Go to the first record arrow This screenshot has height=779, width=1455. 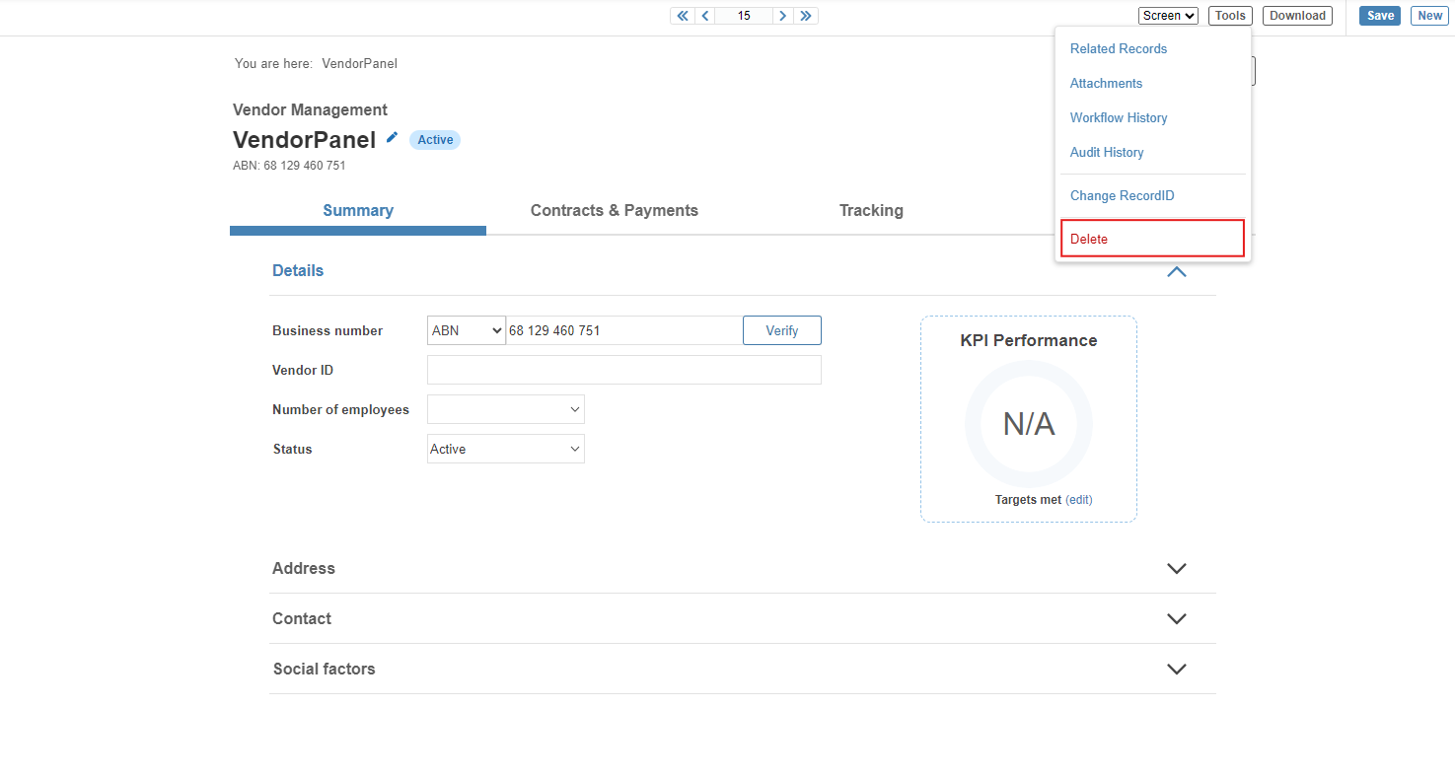point(682,16)
